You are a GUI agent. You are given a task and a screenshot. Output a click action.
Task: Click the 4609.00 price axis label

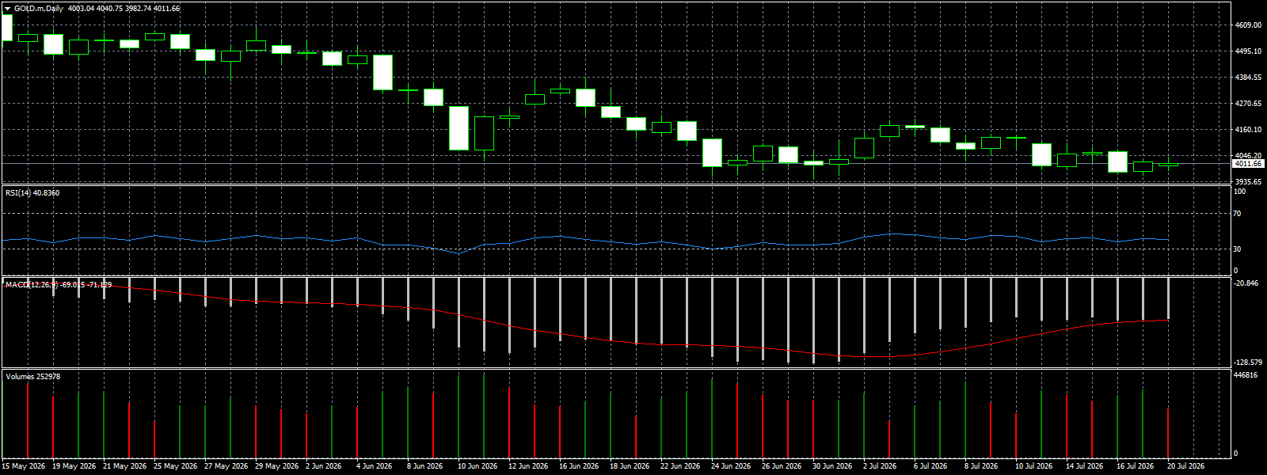click(x=1248, y=25)
